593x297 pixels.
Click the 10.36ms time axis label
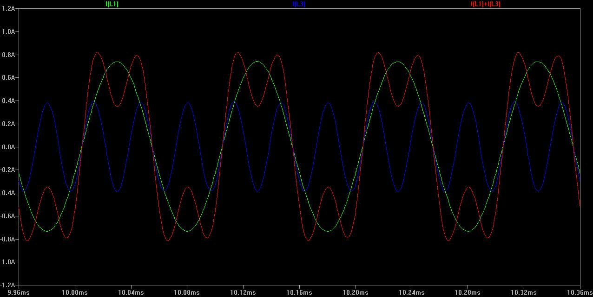point(581,293)
